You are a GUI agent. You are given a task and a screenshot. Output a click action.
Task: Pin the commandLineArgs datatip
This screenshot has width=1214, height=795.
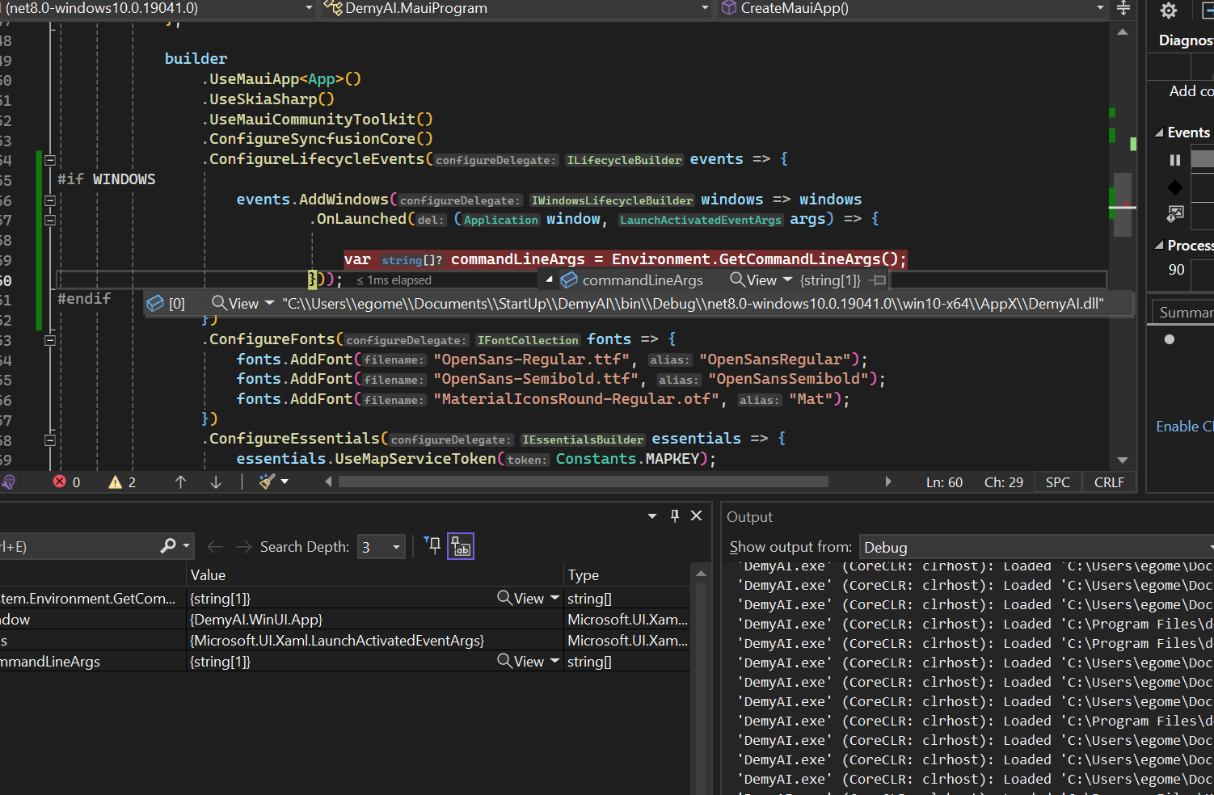pos(879,280)
